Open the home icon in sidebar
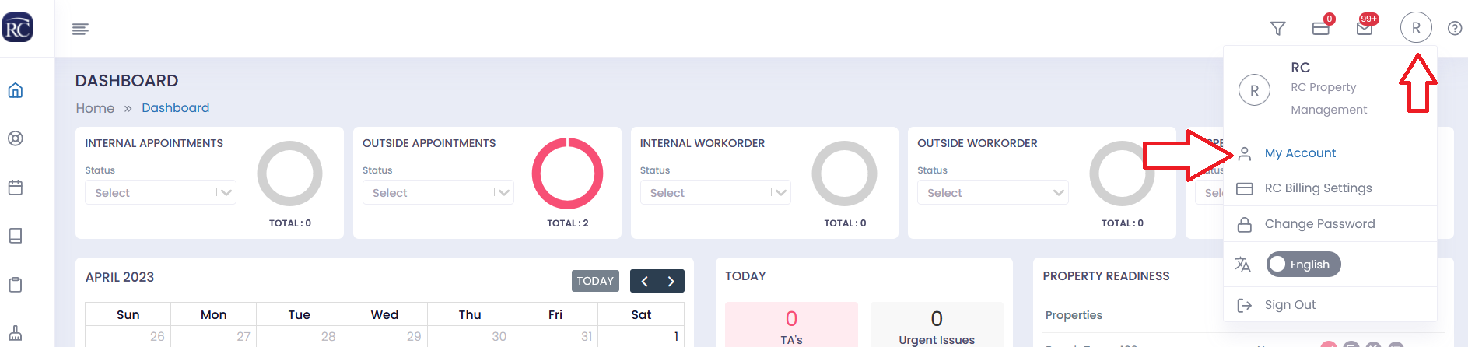This screenshot has width=1468, height=347. point(16,90)
